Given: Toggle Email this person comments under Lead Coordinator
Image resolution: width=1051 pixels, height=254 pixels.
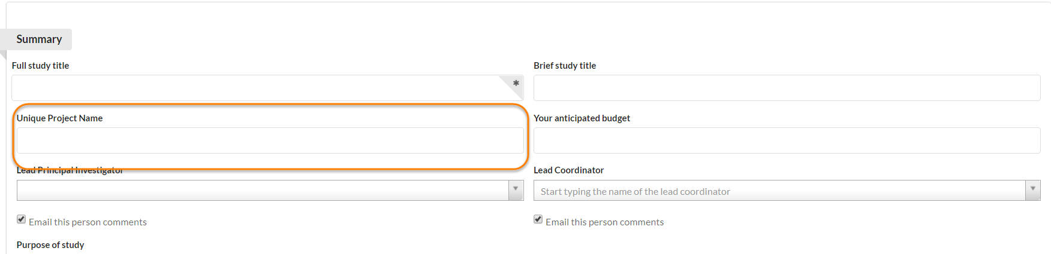Looking at the screenshot, I should (538, 219).
